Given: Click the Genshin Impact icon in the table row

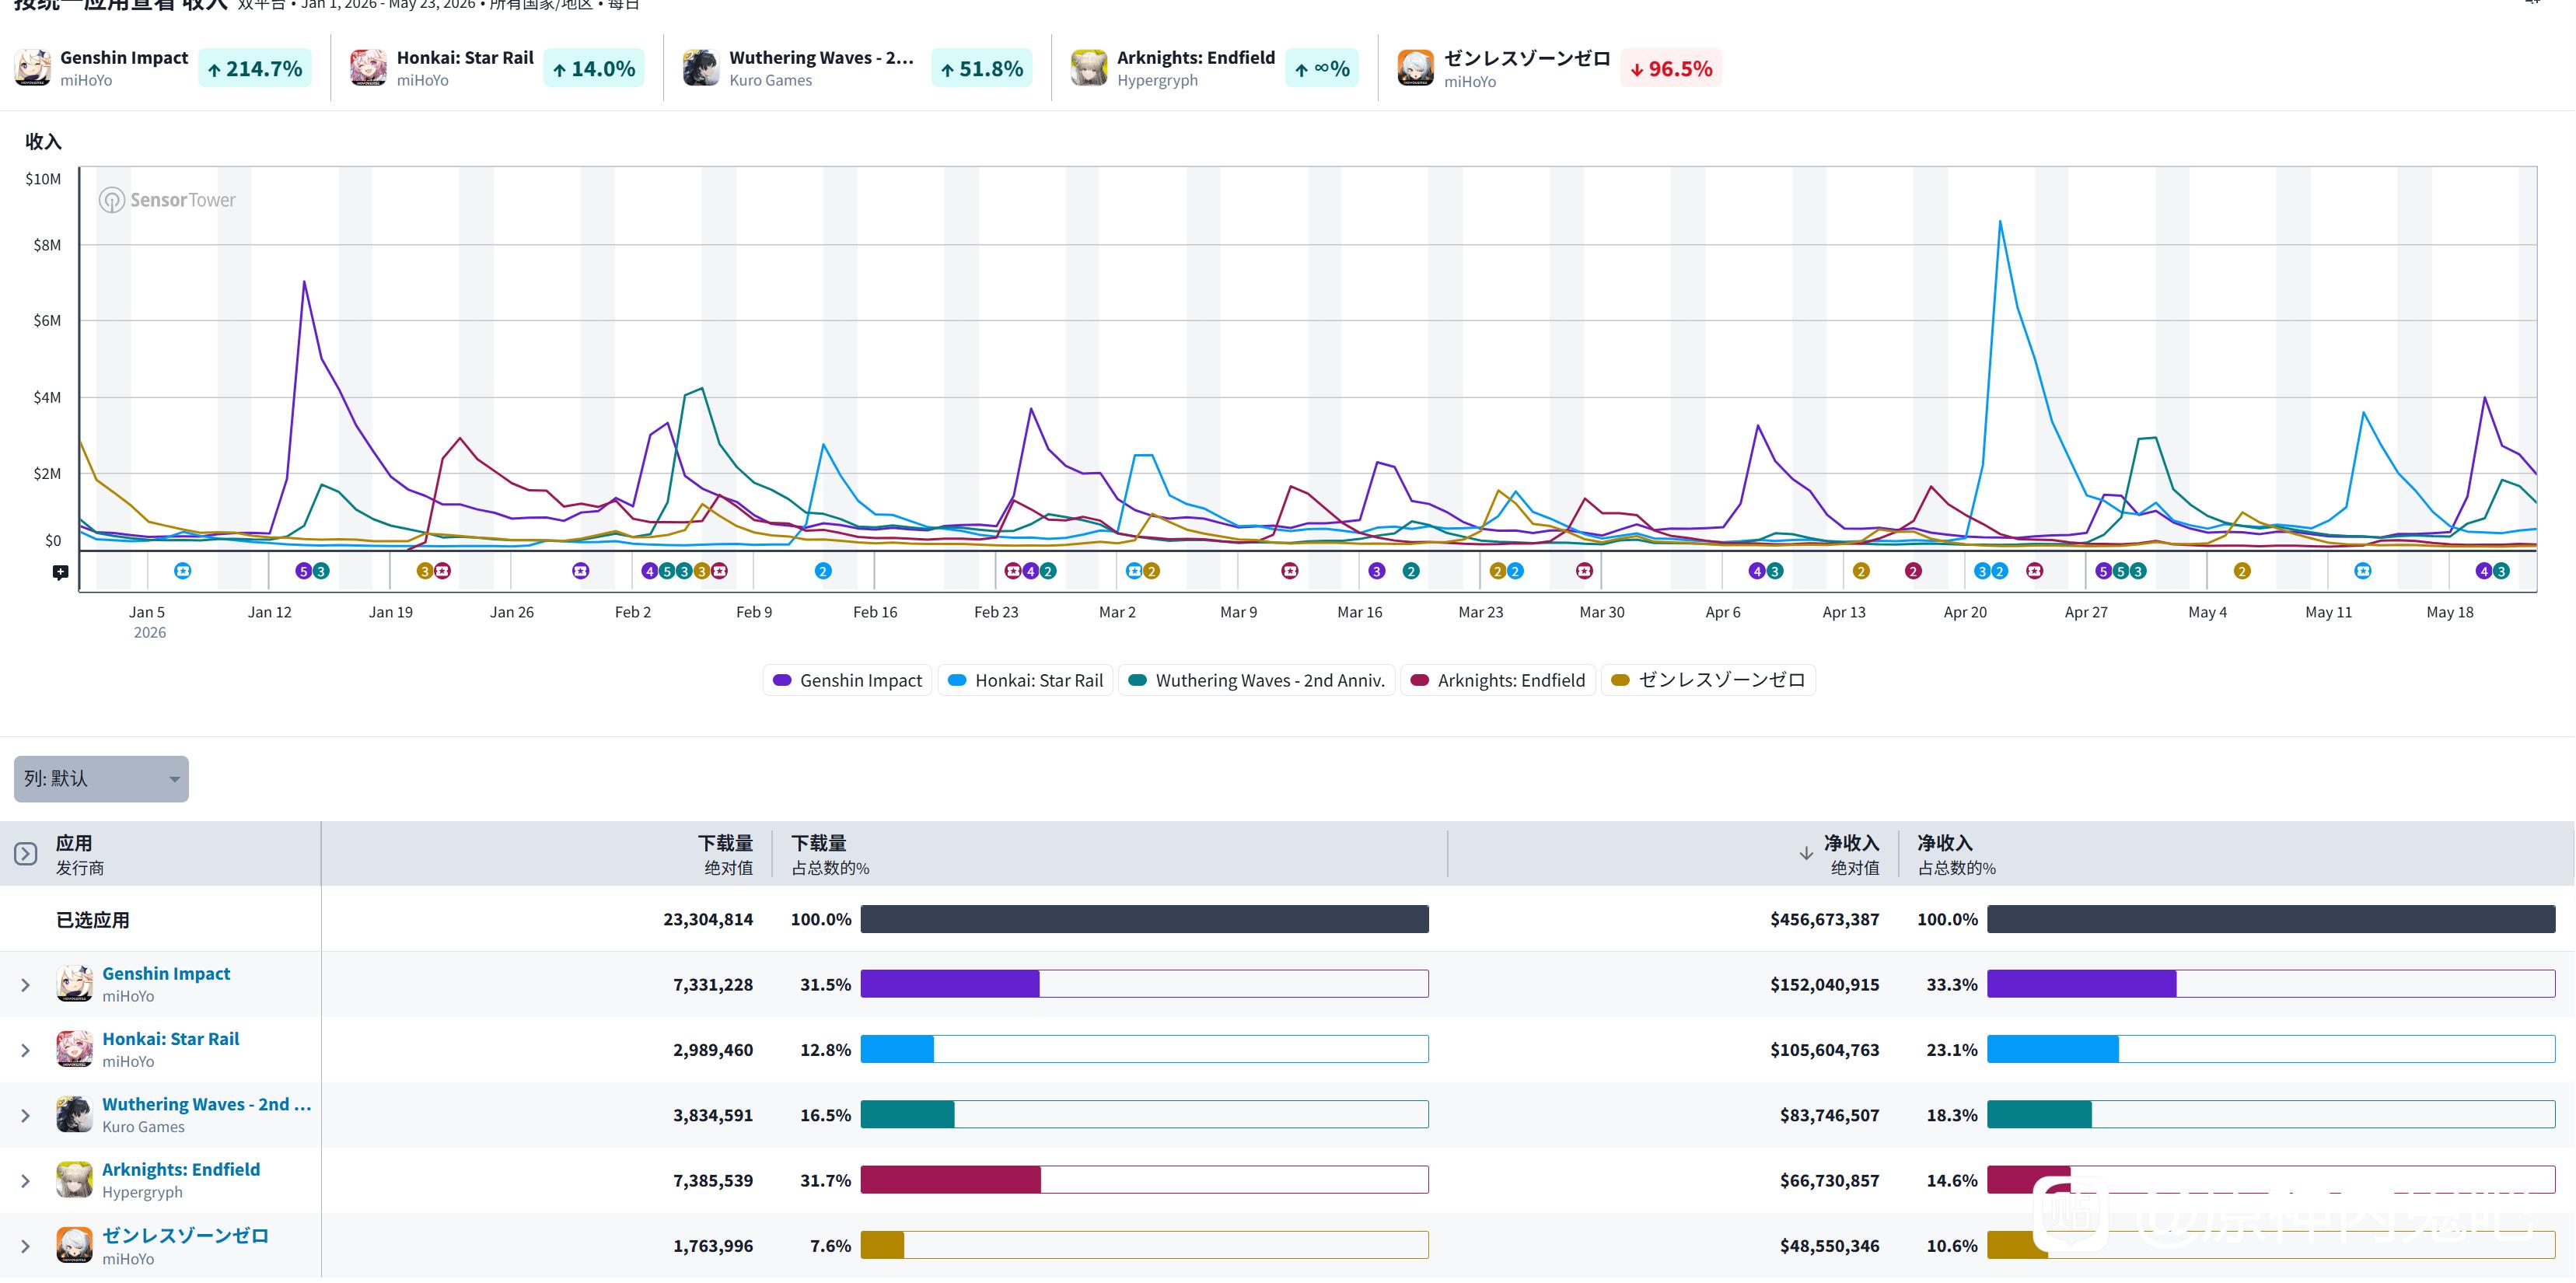Looking at the screenshot, I should pos(75,984).
